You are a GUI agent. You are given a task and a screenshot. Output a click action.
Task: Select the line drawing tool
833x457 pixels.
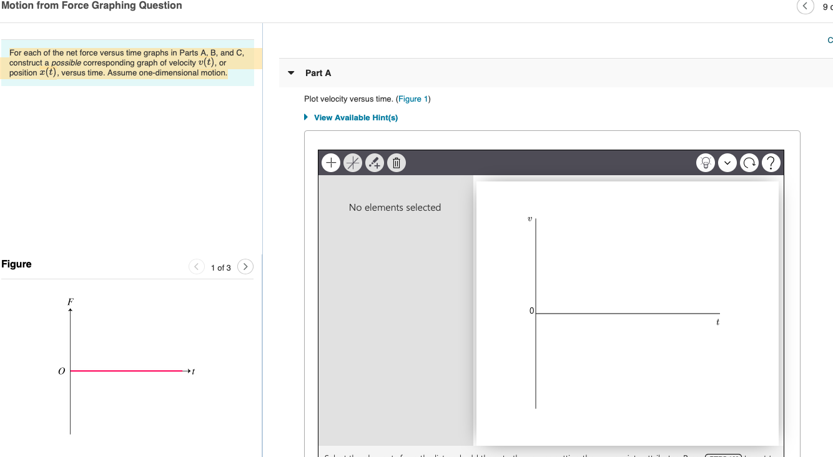(x=352, y=162)
